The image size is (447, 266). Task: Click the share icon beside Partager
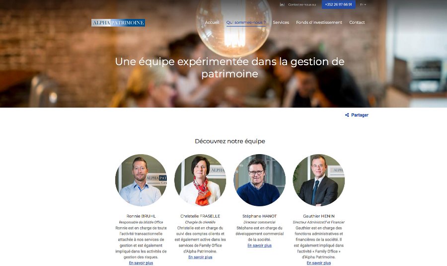[x=347, y=115]
